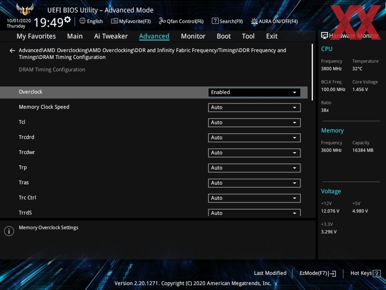Screen dimensions: 386x290
Task: Select the Trp row label
Action: 23,167
